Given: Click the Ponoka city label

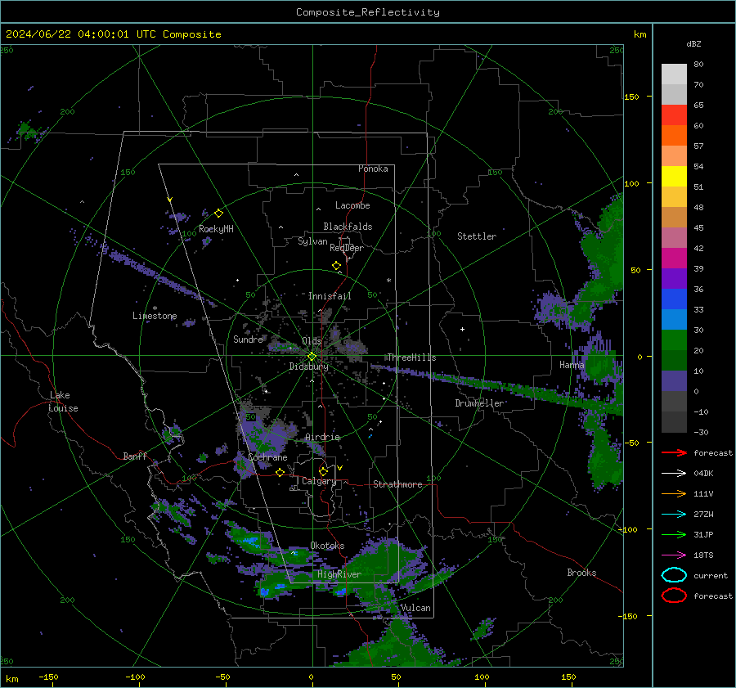Looking at the screenshot, I should pos(373,169).
